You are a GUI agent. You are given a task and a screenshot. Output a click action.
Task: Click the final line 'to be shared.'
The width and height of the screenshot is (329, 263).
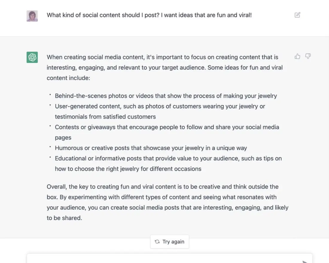click(x=64, y=218)
